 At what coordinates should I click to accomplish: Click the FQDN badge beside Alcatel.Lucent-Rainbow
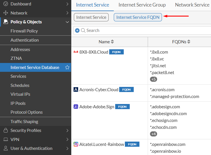coord(132,144)
